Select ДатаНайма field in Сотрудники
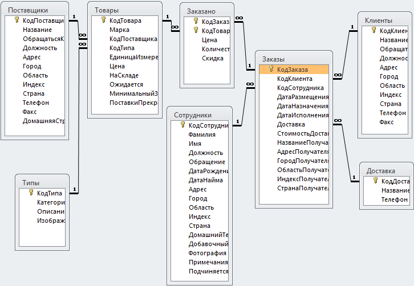This screenshot has width=414, height=286. [x=200, y=180]
